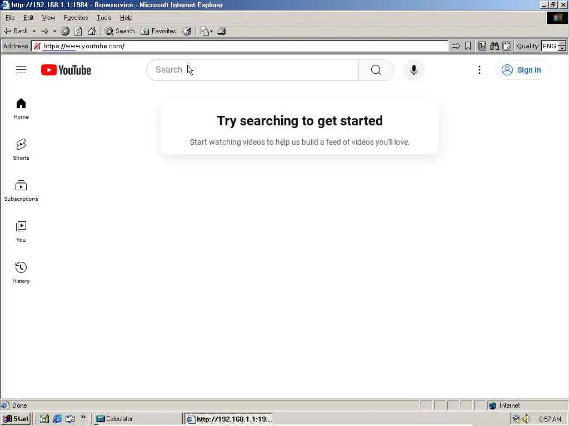Image resolution: width=569 pixels, height=426 pixels.
Task: Open the IE Search pane
Action: tap(120, 31)
